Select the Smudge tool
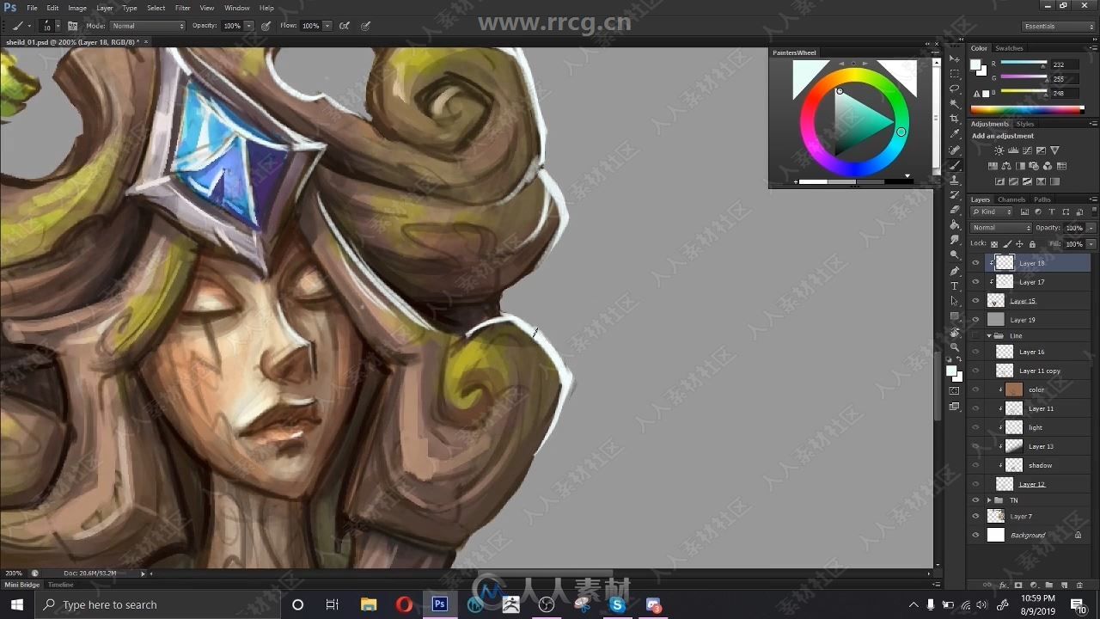Screen dimensions: 1100x619 pyautogui.click(x=955, y=240)
